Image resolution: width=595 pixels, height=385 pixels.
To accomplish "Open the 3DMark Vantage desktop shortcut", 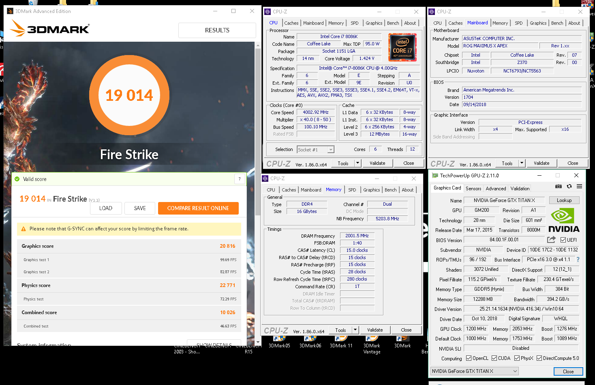I will [x=372, y=345].
